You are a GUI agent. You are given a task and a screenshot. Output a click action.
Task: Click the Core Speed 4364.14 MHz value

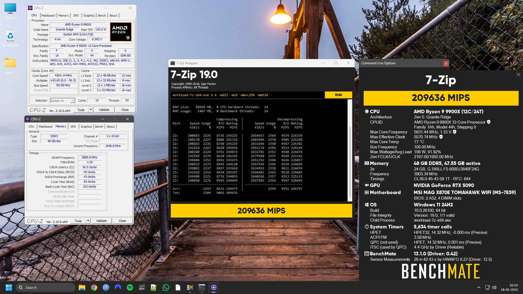63,75
